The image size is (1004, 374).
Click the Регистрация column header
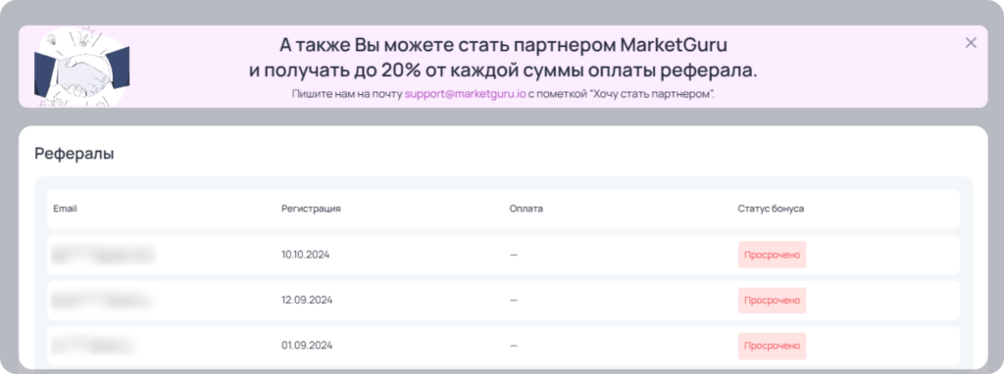pos(311,210)
